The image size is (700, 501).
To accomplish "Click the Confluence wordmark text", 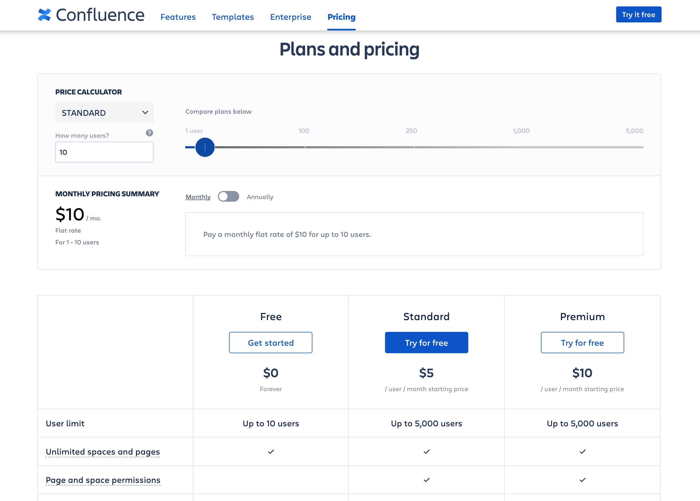I will click(100, 15).
